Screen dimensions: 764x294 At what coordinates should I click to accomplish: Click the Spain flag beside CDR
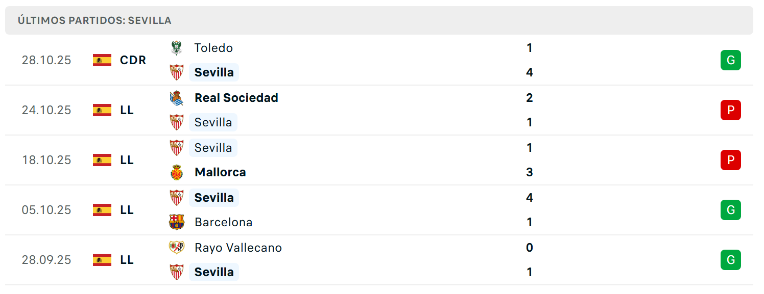[x=102, y=60]
